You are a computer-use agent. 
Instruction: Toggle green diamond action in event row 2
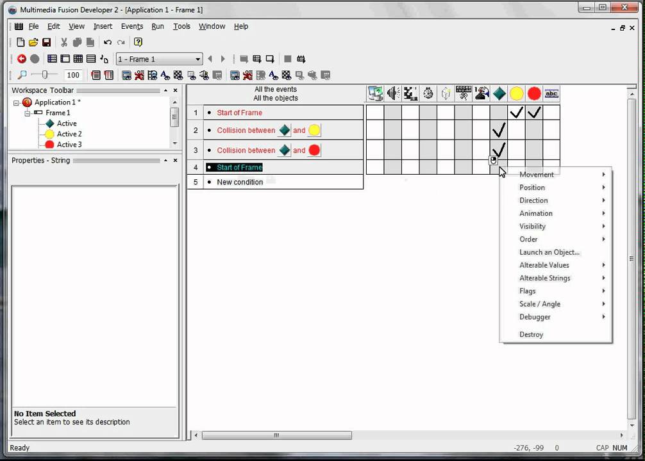[499, 130]
